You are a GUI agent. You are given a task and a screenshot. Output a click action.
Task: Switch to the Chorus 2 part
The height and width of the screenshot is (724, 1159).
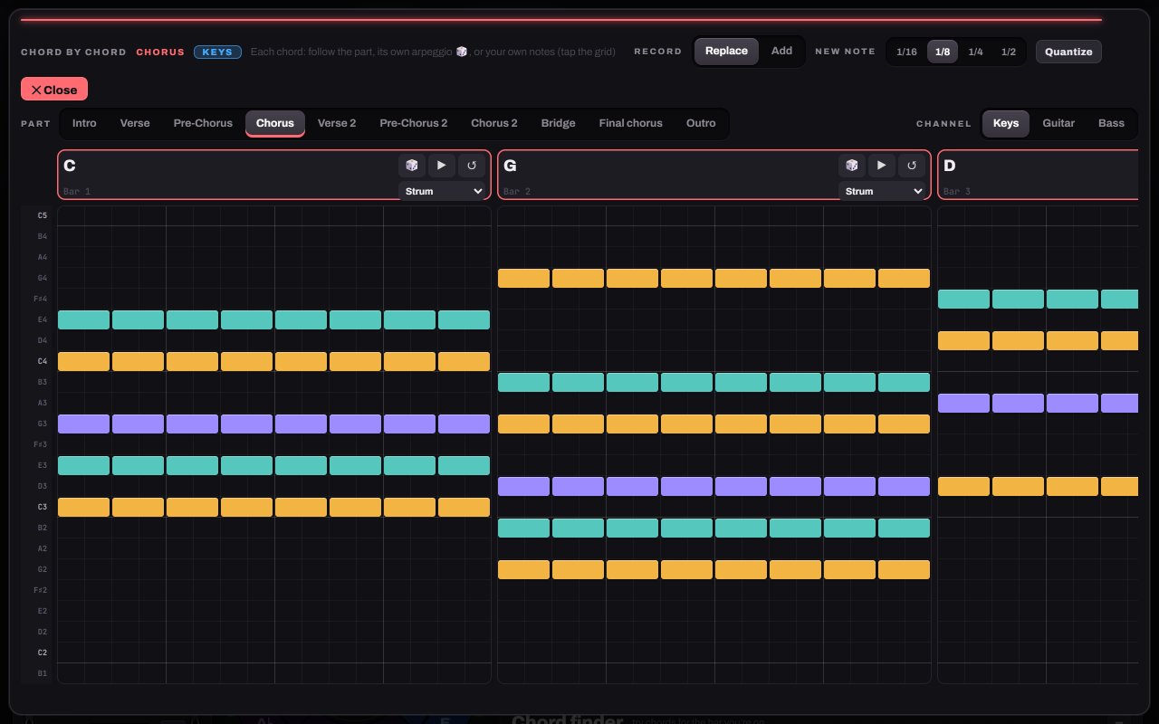pyautogui.click(x=494, y=123)
